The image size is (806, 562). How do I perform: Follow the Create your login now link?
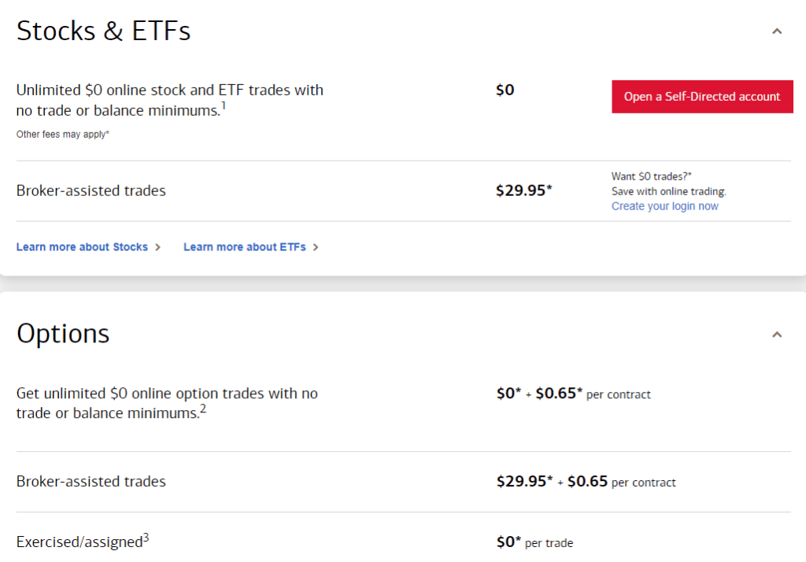point(664,206)
